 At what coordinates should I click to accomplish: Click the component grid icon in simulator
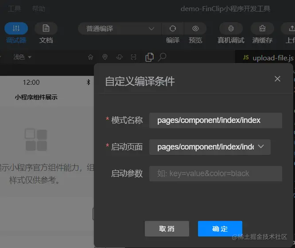[36, 140]
